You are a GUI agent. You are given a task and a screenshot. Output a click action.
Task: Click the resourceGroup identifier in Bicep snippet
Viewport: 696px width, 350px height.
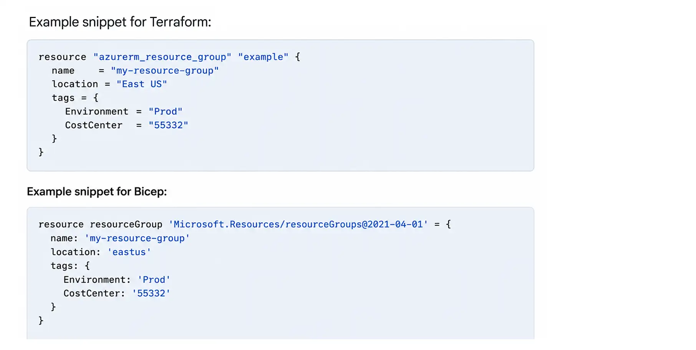coord(126,225)
